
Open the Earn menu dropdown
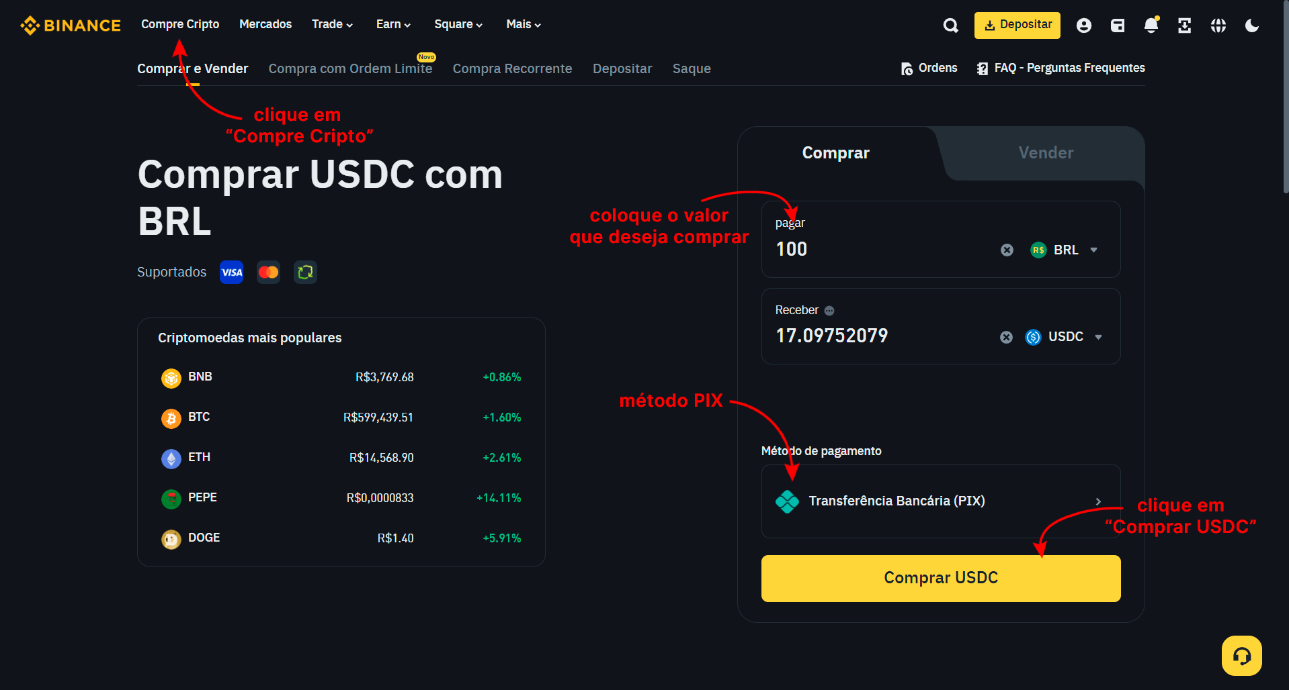(x=393, y=24)
